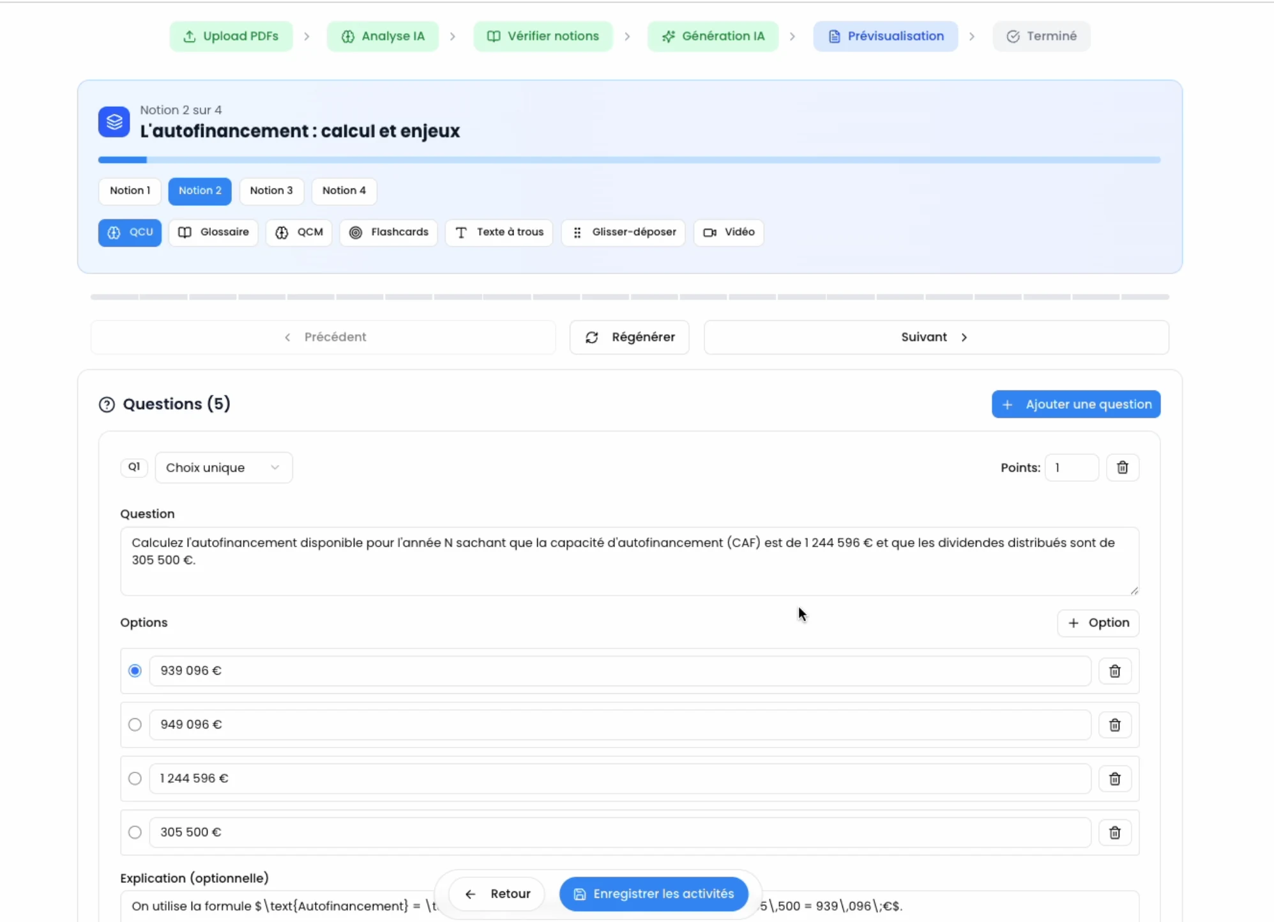The width and height of the screenshot is (1274, 922).
Task: Open the QCM activity tab
Action: click(x=299, y=232)
